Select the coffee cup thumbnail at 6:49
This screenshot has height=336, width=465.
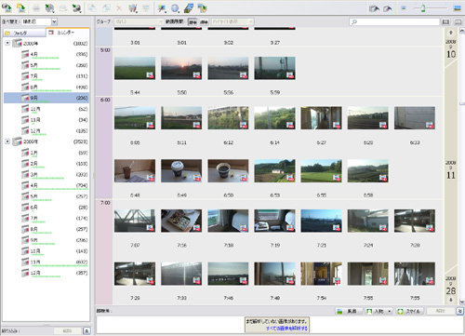click(181, 171)
